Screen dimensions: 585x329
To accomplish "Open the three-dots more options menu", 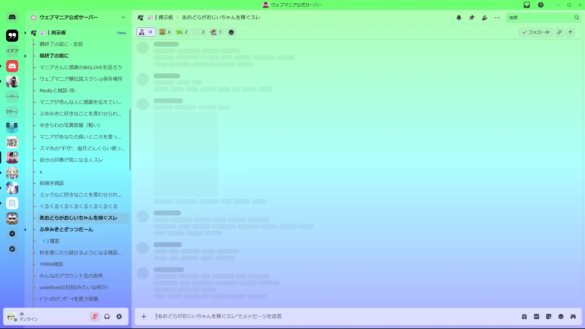I will click(497, 18).
